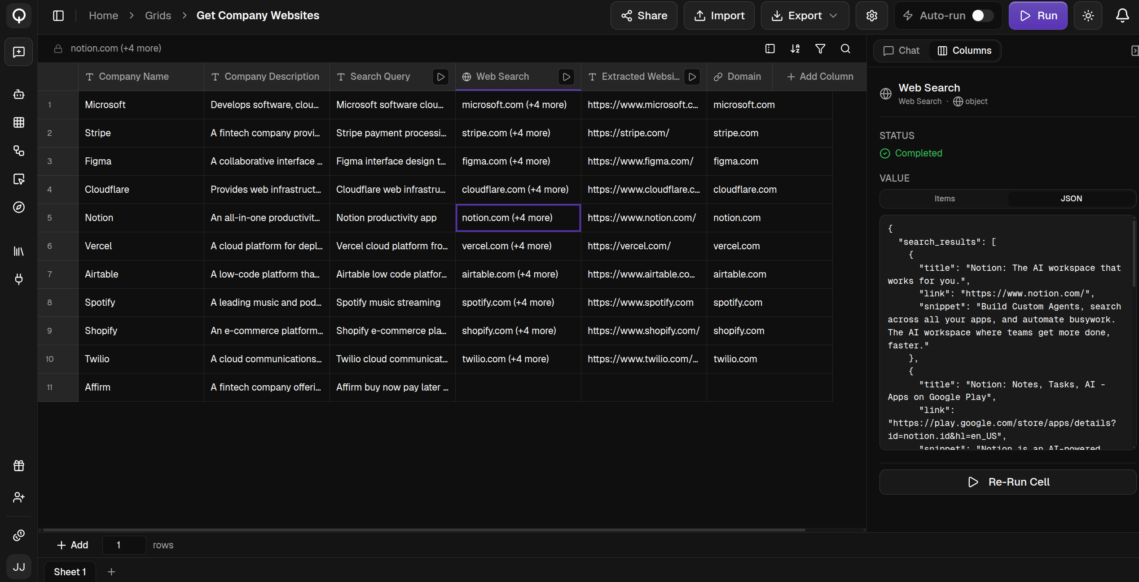This screenshot has width=1139, height=582.
Task: Select the https://www.figma.com/ cell
Action: (x=644, y=161)
